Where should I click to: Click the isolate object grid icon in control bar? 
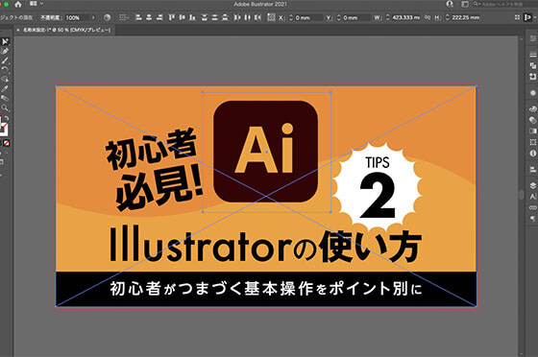(517, 17)
